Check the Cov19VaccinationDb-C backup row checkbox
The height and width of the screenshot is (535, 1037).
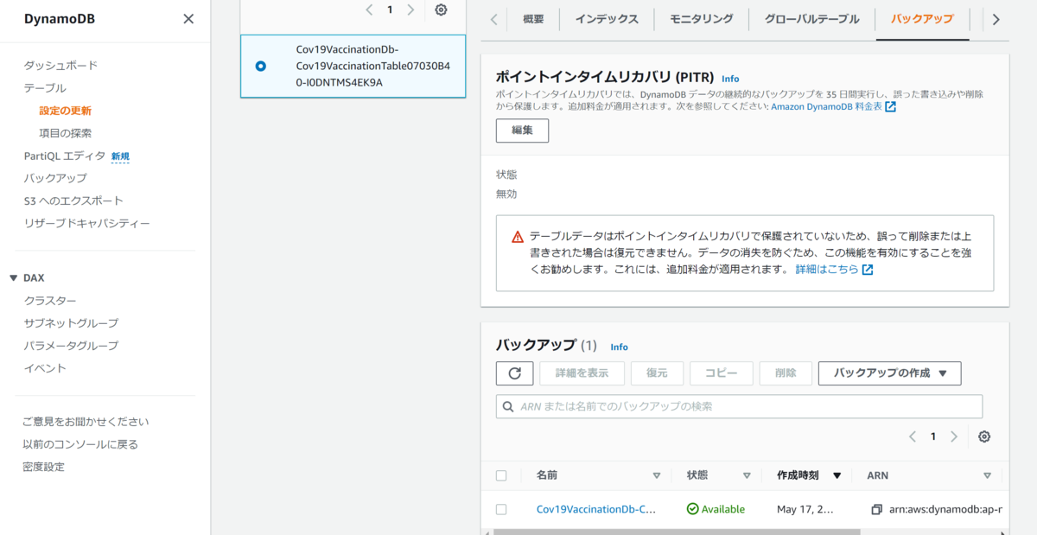point(501,509)
